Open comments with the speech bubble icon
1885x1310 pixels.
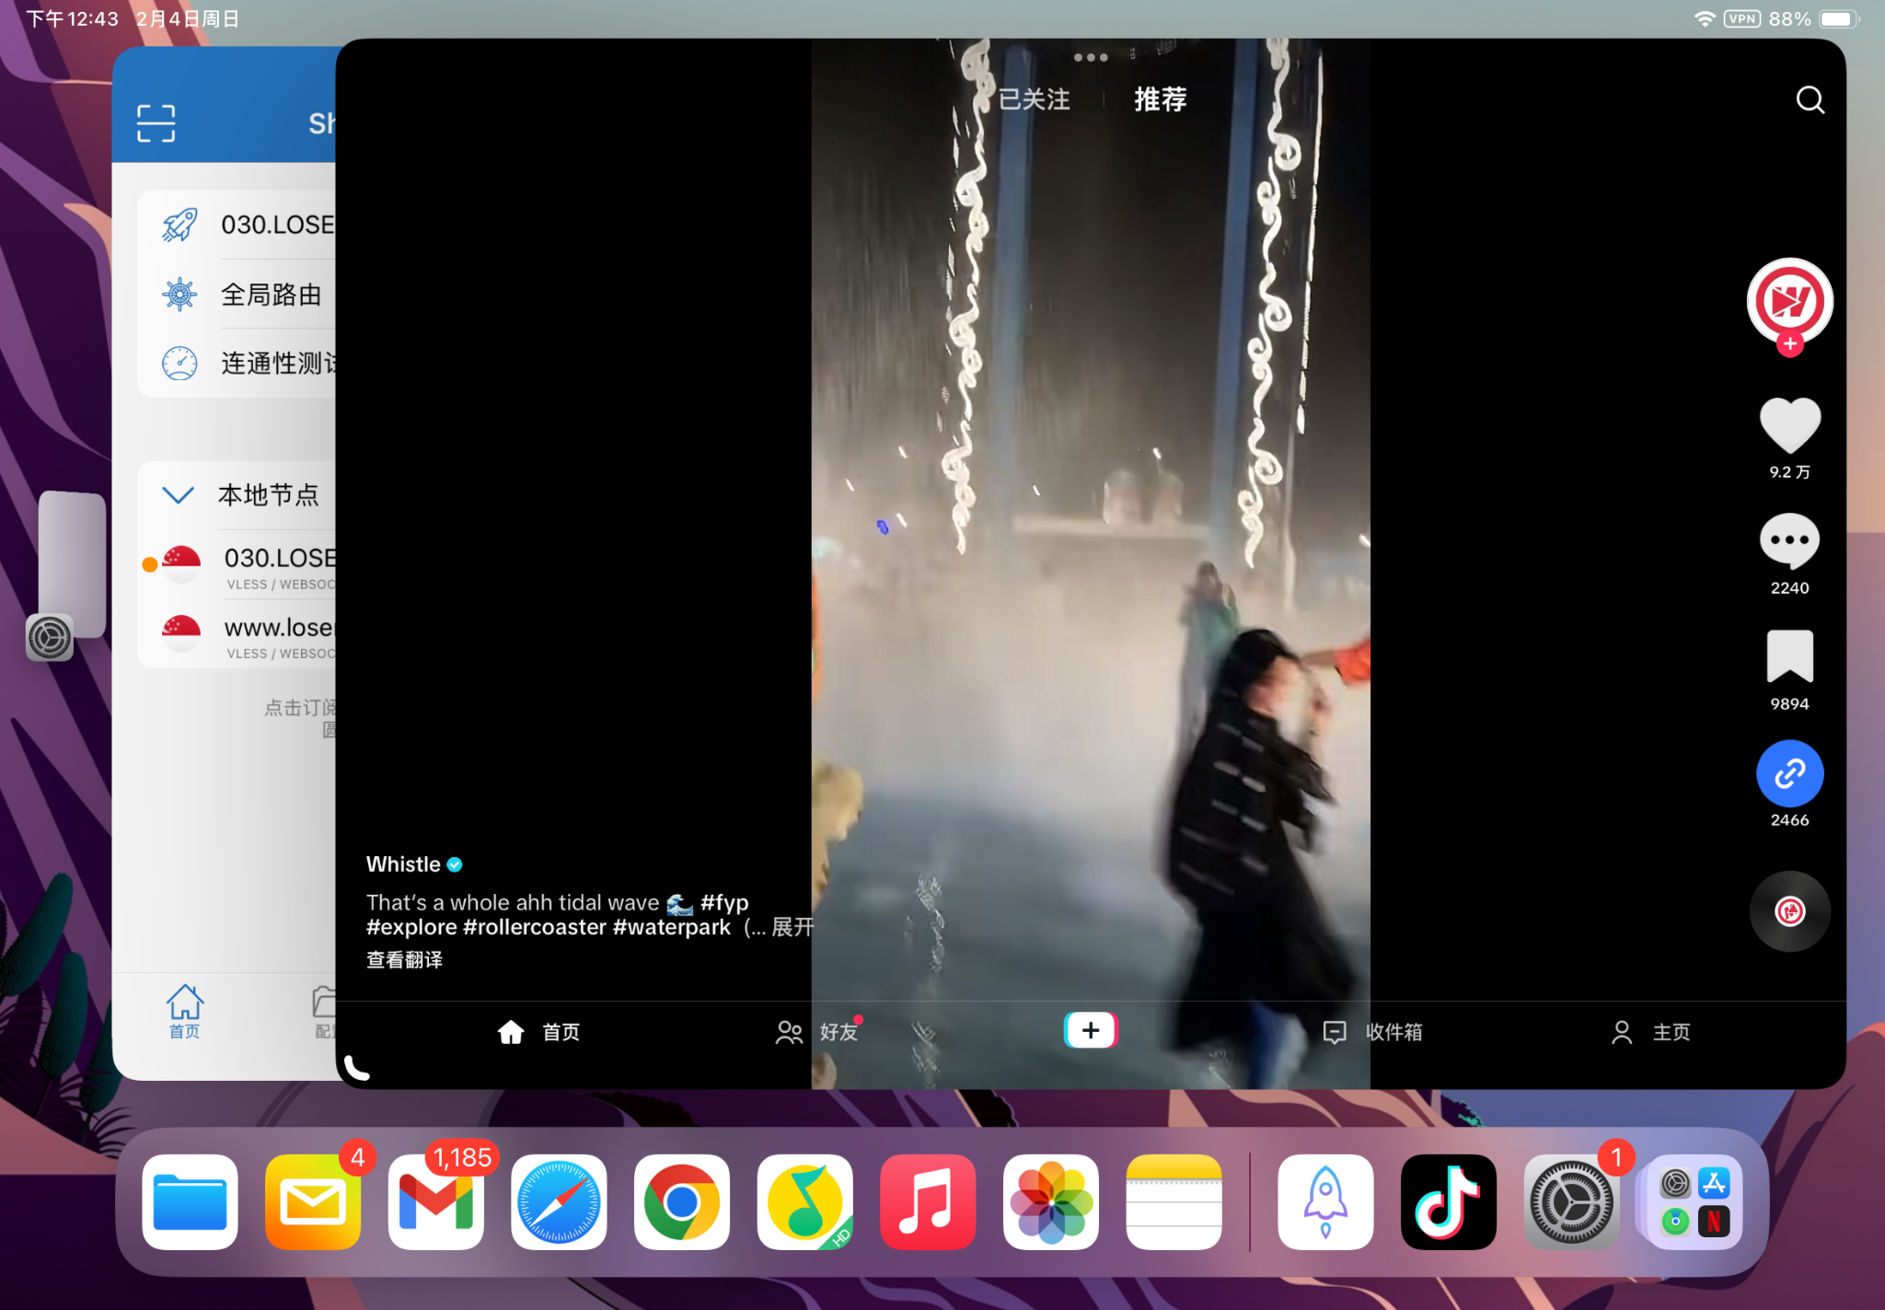point(1789,541)
